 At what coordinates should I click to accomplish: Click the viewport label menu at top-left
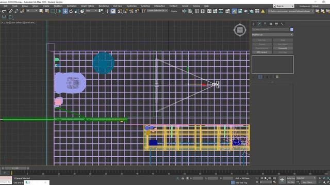[x=18, y=23]
